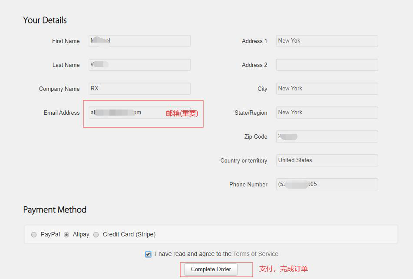Click the First Name input field
The height and width of the screenshot is (279, 413).
pyautogui.click(x=139, y=41)
